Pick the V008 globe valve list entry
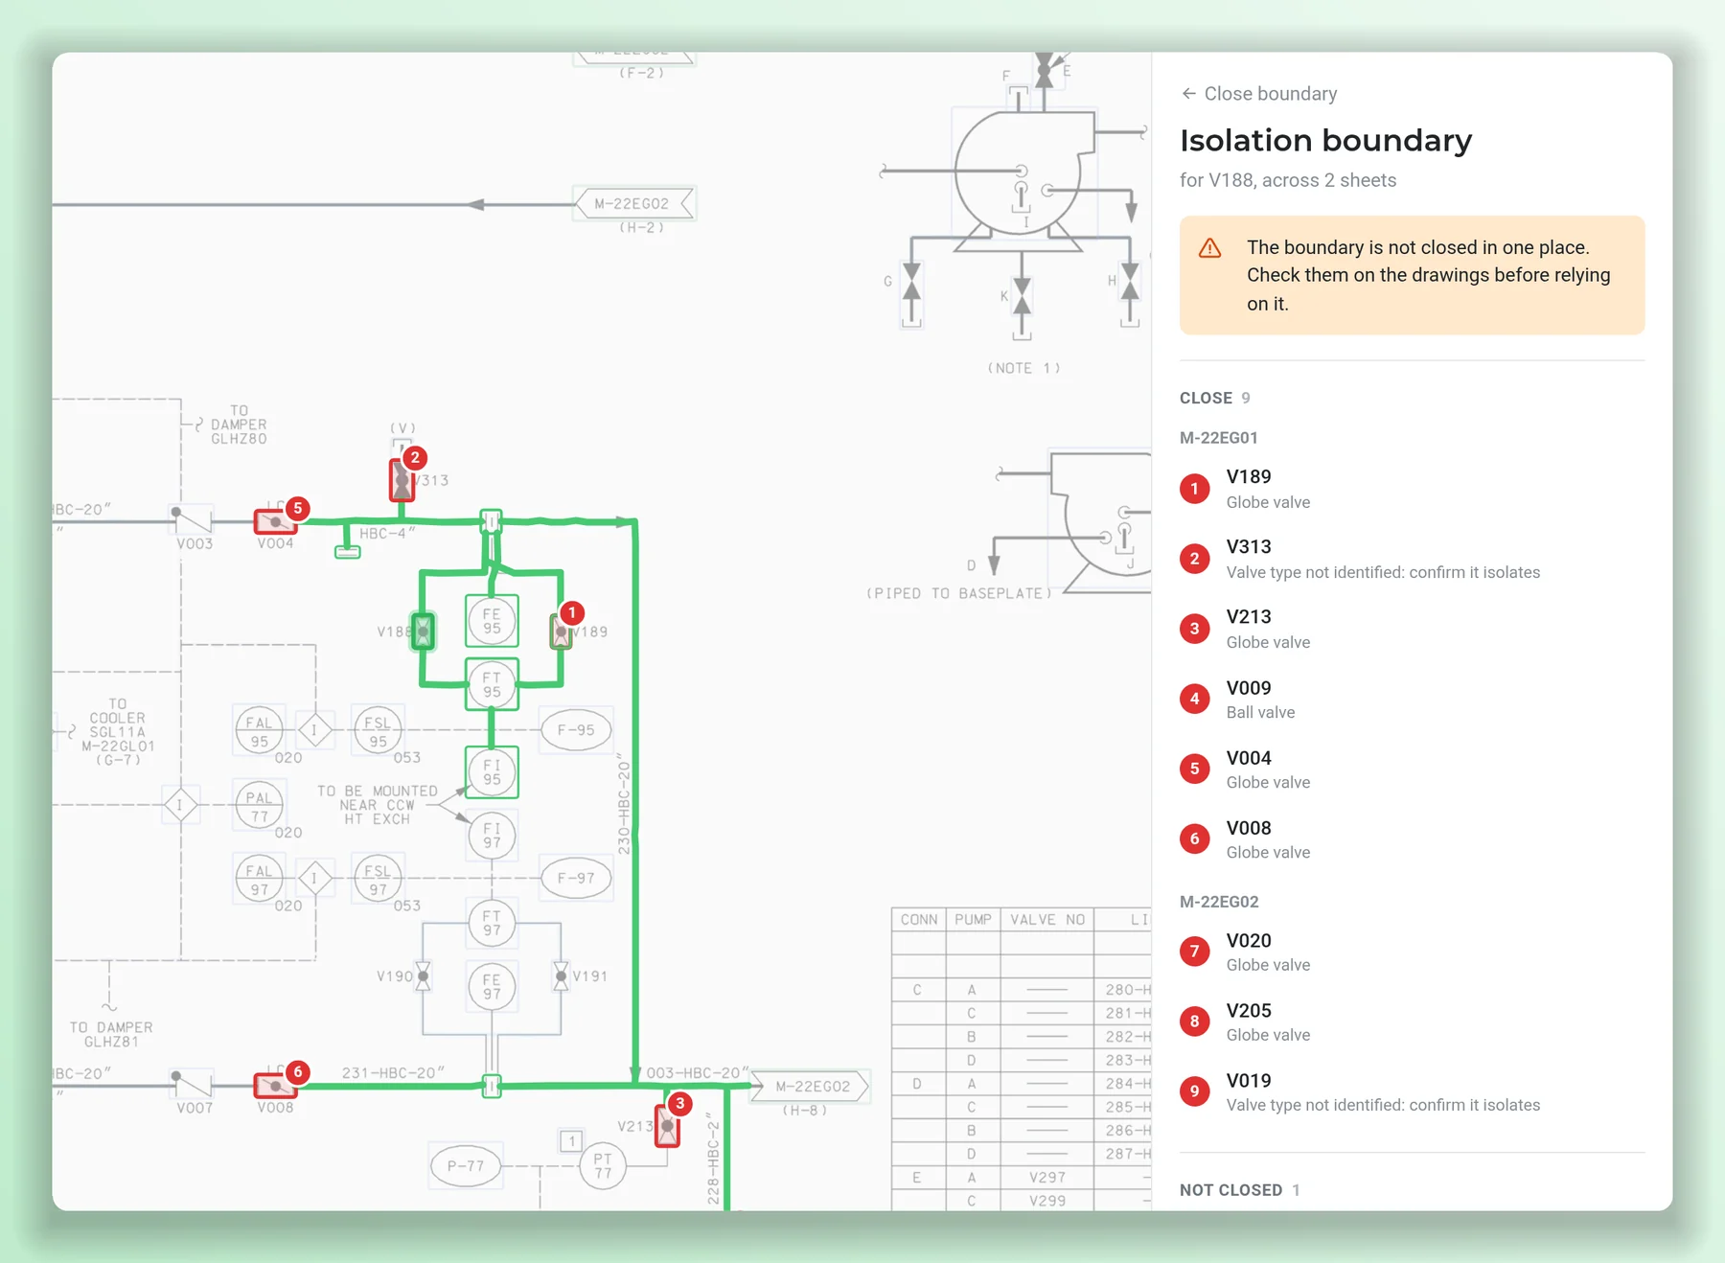Viewport: 1725px width, 1263px height. coord(1412,838)
